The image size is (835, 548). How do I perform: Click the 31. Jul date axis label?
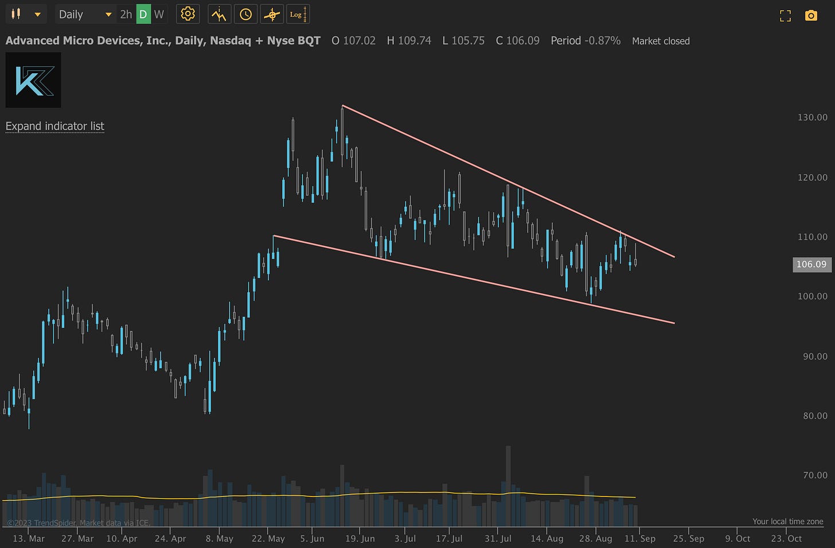tap(498, 538)
